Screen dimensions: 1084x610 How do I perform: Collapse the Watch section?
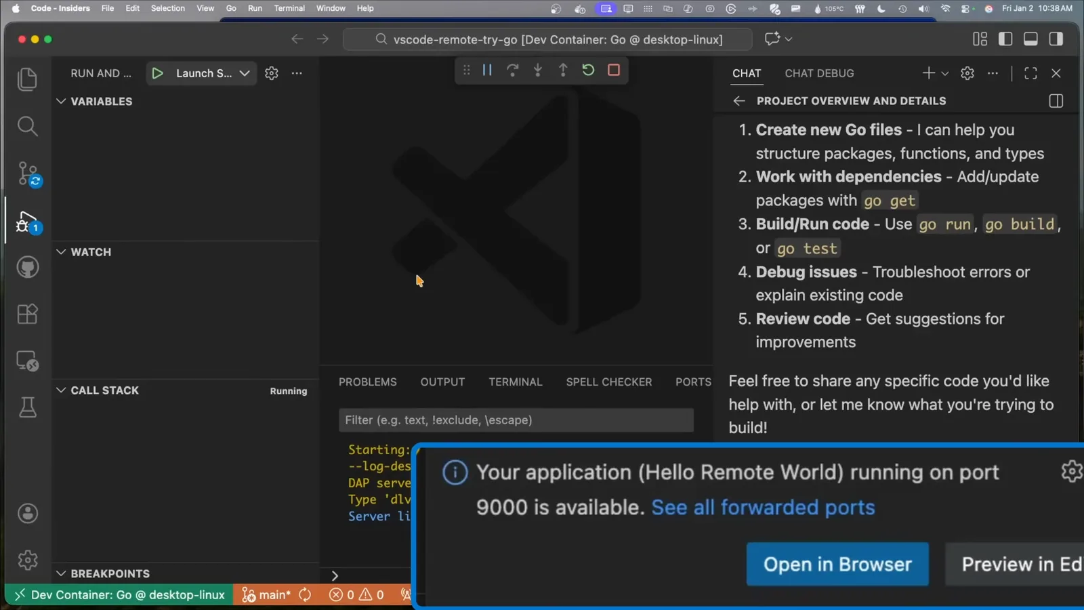pos(61,251)
